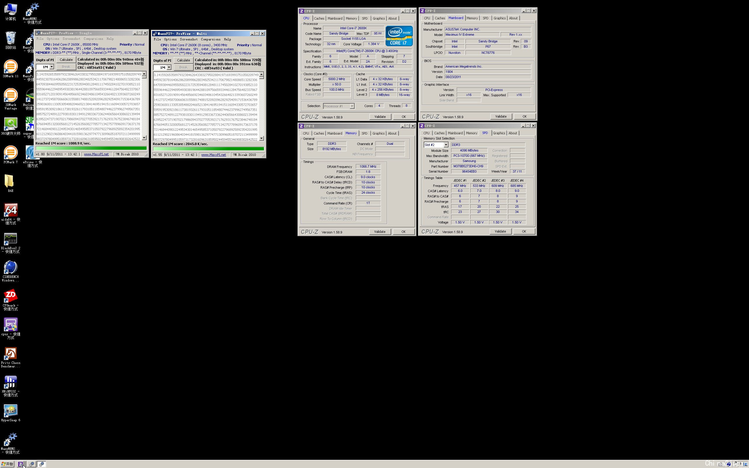Click Validate in CPU-Z SPD window
The width and height of the screenshot is (749, 468).
tap(500, 231)
